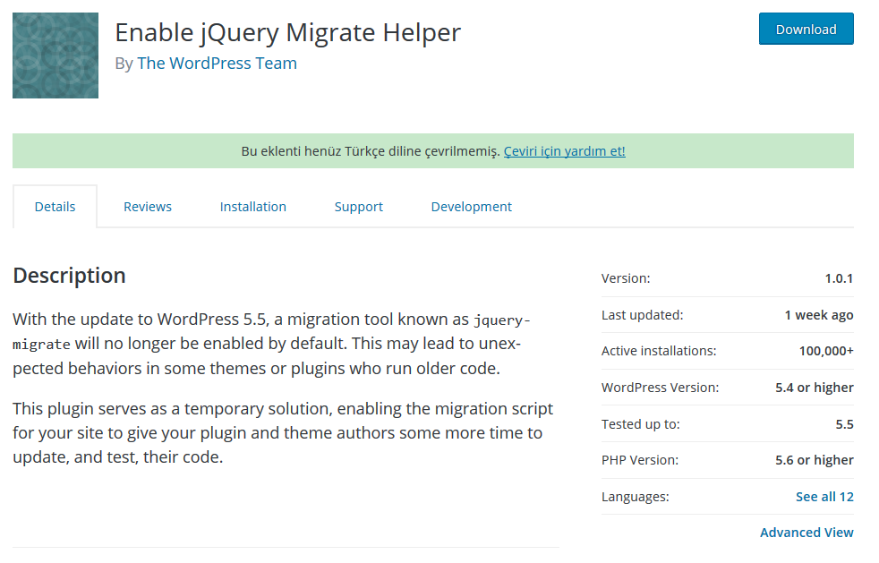Switch to the Development tab
This screenshot has height=563, width=879.
click(x=472, y=207)
